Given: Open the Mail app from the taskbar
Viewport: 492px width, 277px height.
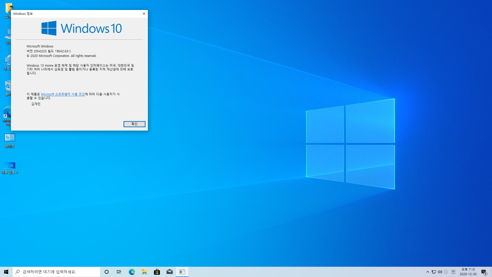Looking at the screenshot, I should click(169, 272).
